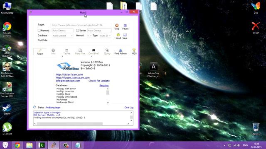
Task: Click the Google Chrome desktop icon
Action: pyautogui.click(x=7, y=29)
